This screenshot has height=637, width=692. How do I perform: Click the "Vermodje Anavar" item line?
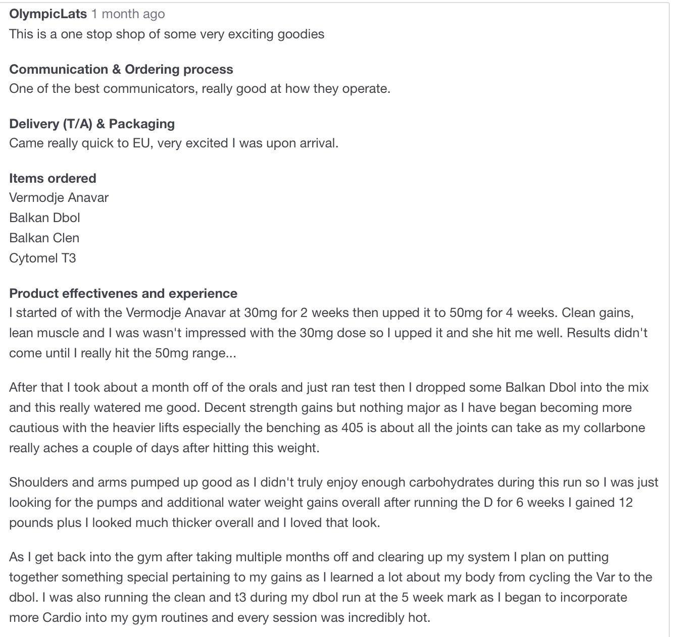[59, 198]
